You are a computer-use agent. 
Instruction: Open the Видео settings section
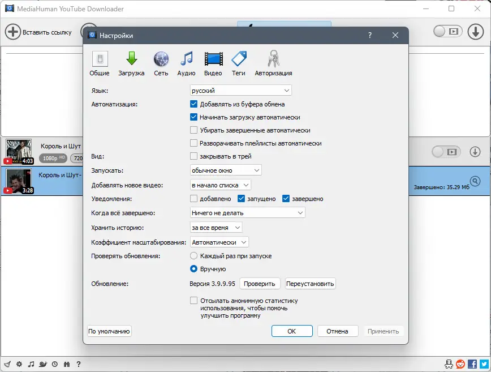click(x=213, y=62)
